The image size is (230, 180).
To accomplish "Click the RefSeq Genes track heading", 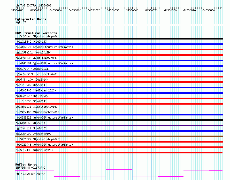I will click(26, 165).
